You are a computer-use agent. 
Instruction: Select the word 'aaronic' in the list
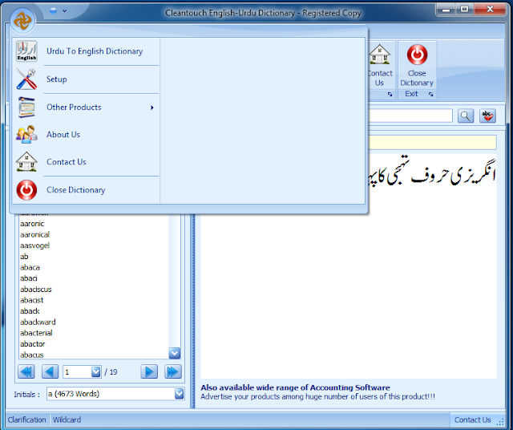[32, 224]
